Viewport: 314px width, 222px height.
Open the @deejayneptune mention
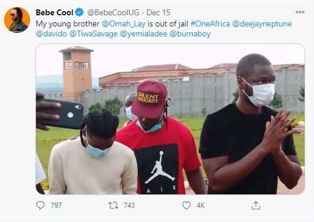[x=262, y=23]
